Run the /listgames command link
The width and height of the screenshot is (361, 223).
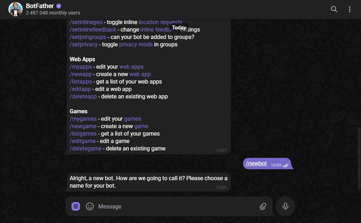(x=83, y=134)
